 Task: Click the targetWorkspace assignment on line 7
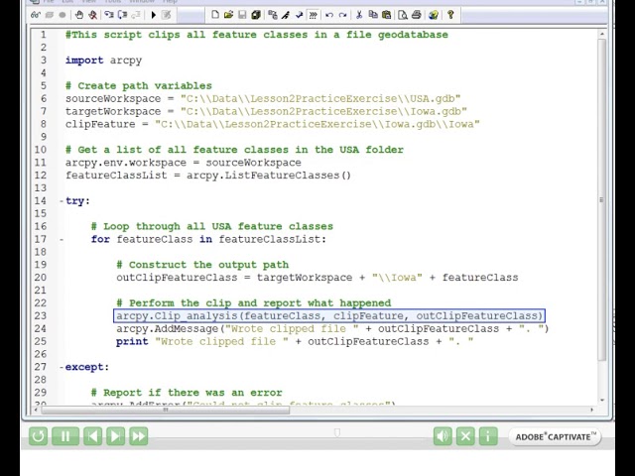pyautogui.click(x=266, y=111)
